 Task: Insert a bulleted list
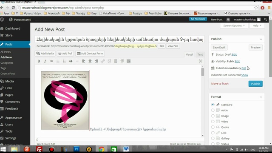click(58, 61)
